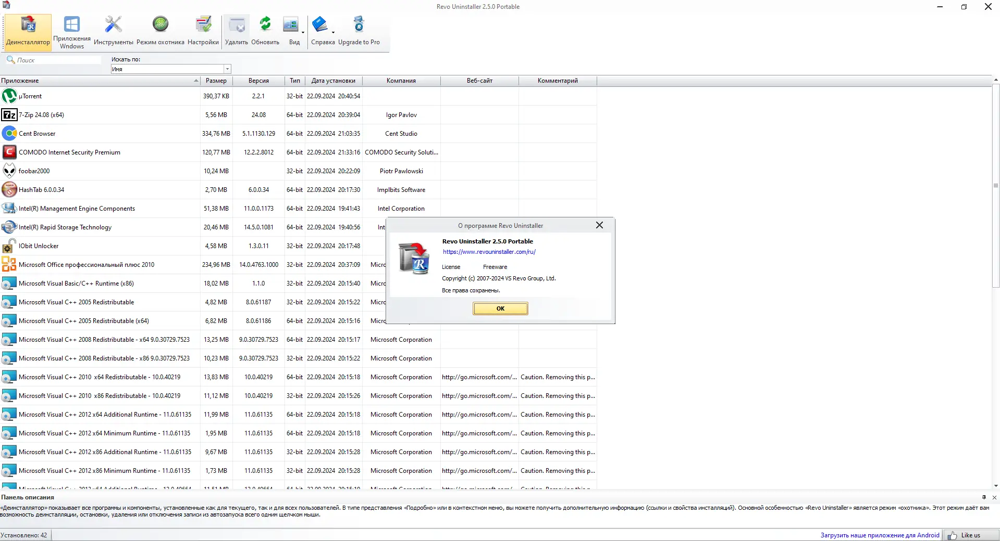Viewport: 1000px width, 541px height.
Task: Select the HashTab 6.0.0.34 icon
Action: coord(9,190)
